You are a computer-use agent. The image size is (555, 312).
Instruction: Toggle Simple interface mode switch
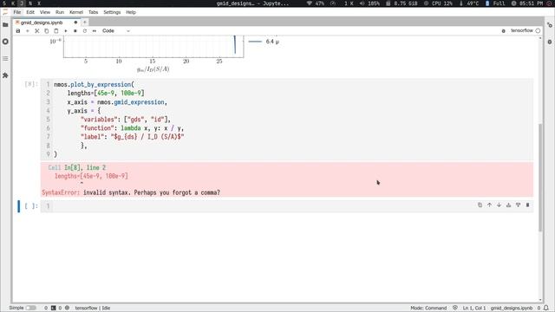[x=31, y=308]
